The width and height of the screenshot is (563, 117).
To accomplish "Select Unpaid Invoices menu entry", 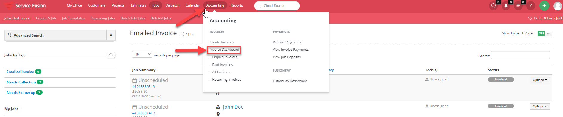I will (223, 57).
